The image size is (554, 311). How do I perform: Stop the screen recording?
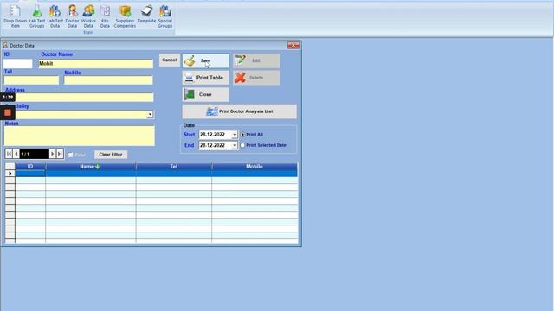[x=8, y=113]
